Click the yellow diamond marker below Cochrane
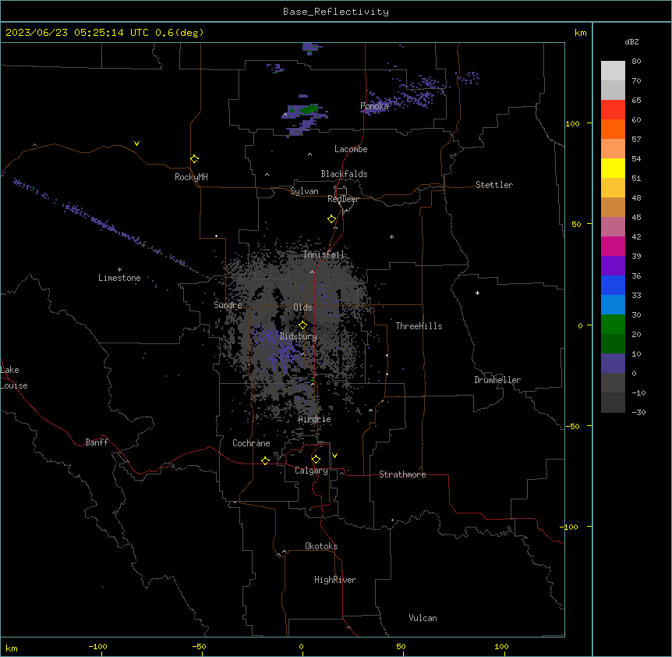 pyautogui.click(x=265, y=460)
